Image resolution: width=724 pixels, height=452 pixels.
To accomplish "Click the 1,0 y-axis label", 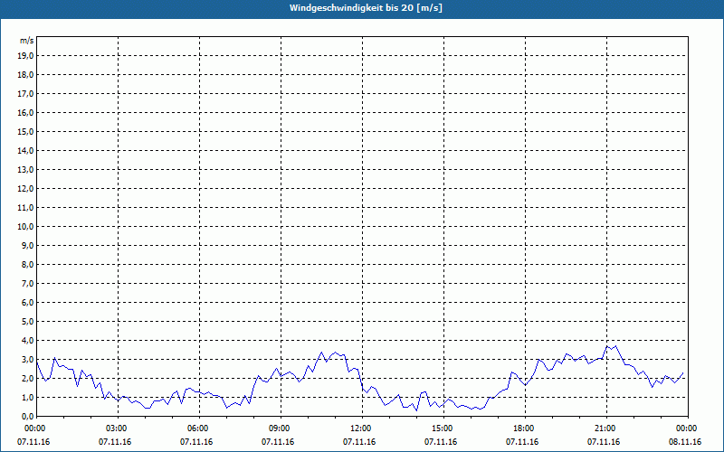I will (x=28, y=397).
